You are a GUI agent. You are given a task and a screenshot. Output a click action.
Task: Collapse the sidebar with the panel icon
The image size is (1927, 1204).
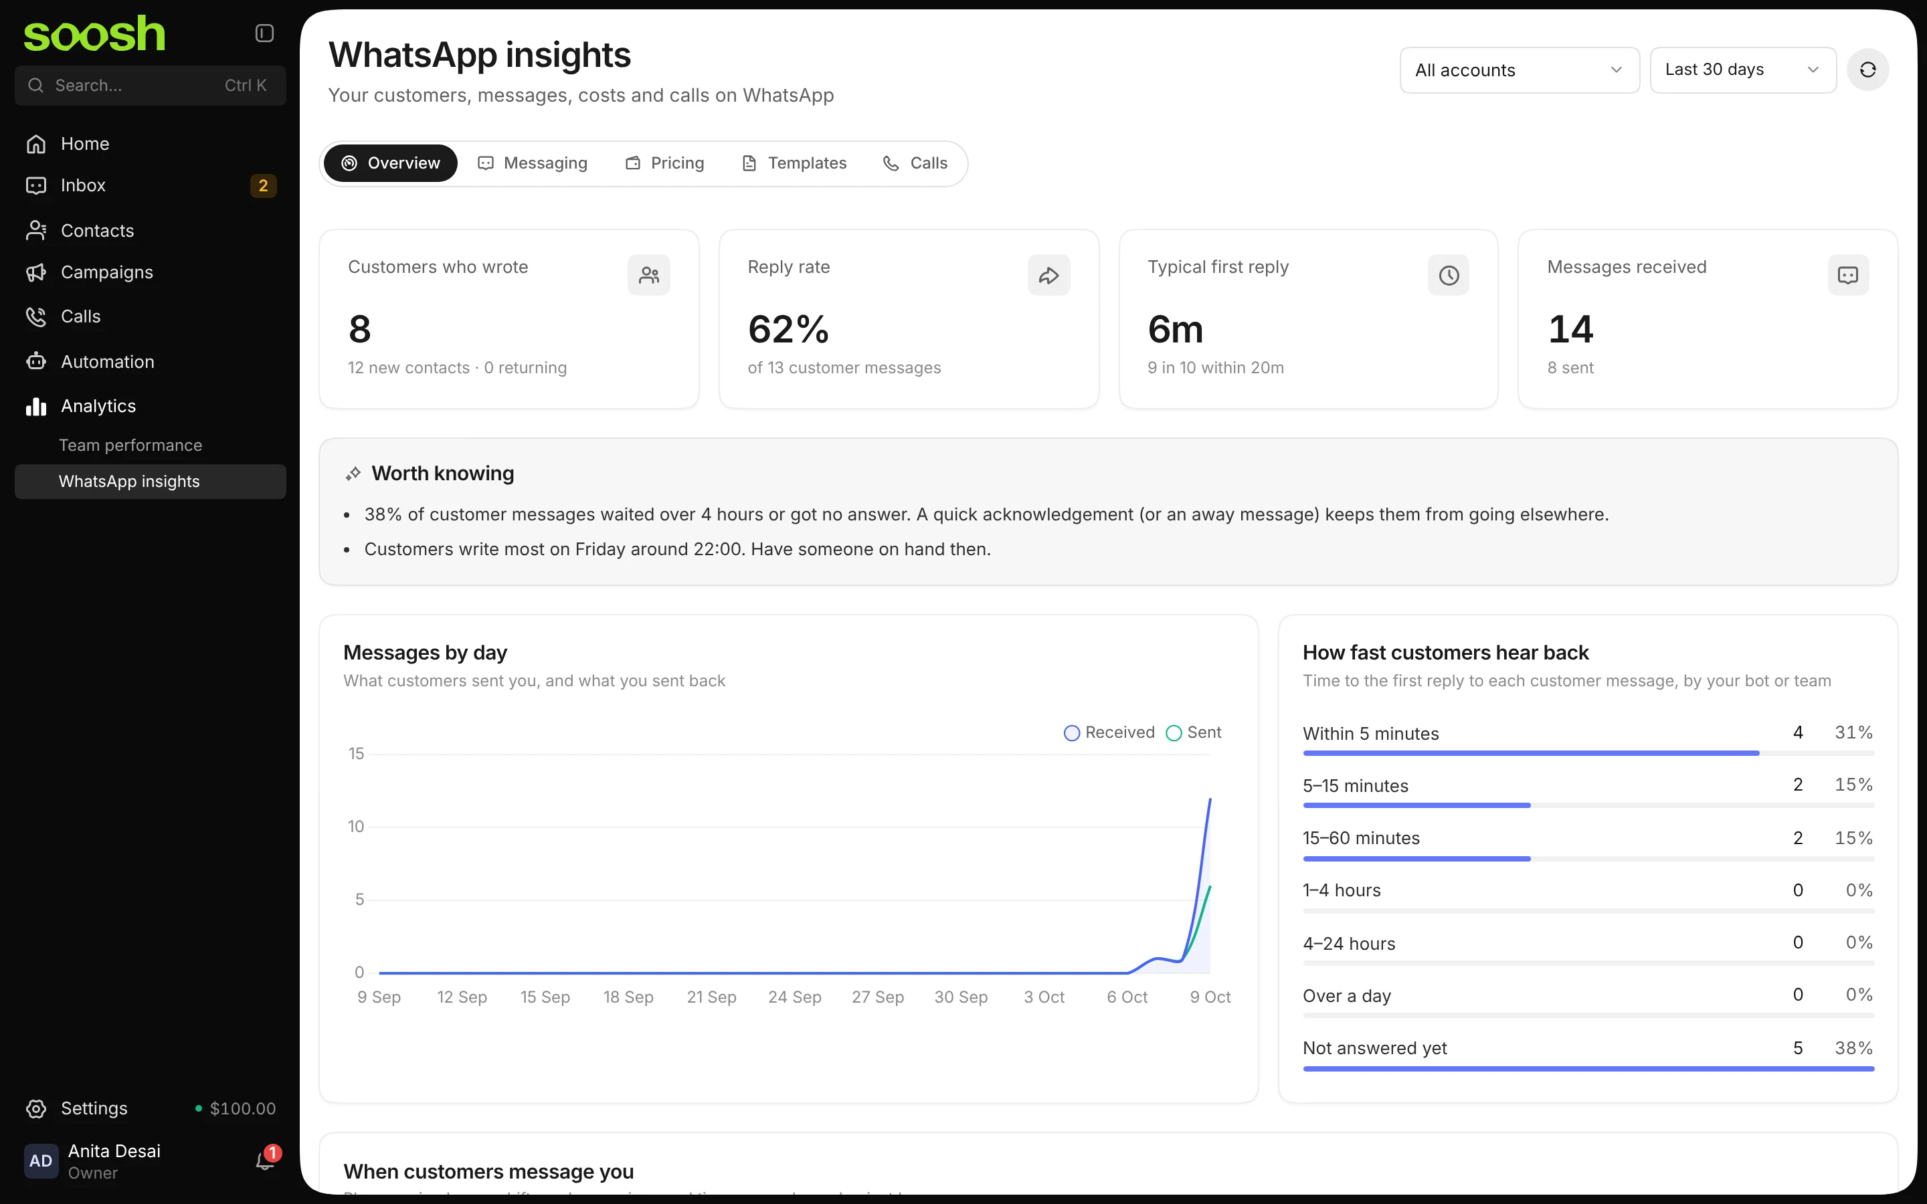point(264,33)
